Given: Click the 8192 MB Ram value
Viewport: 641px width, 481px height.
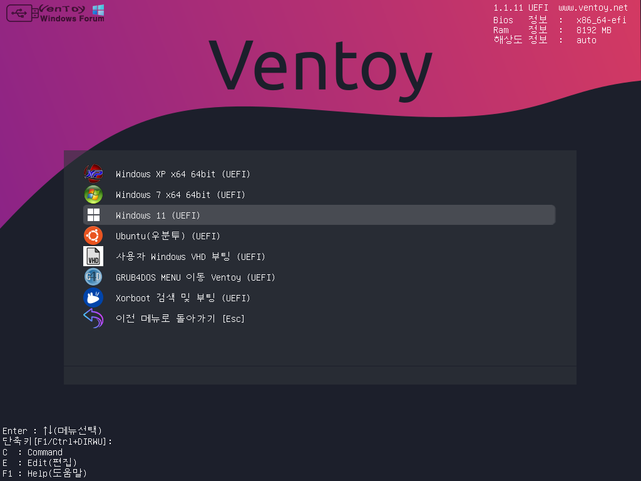Looking at the screenshot, I should 594,30.
